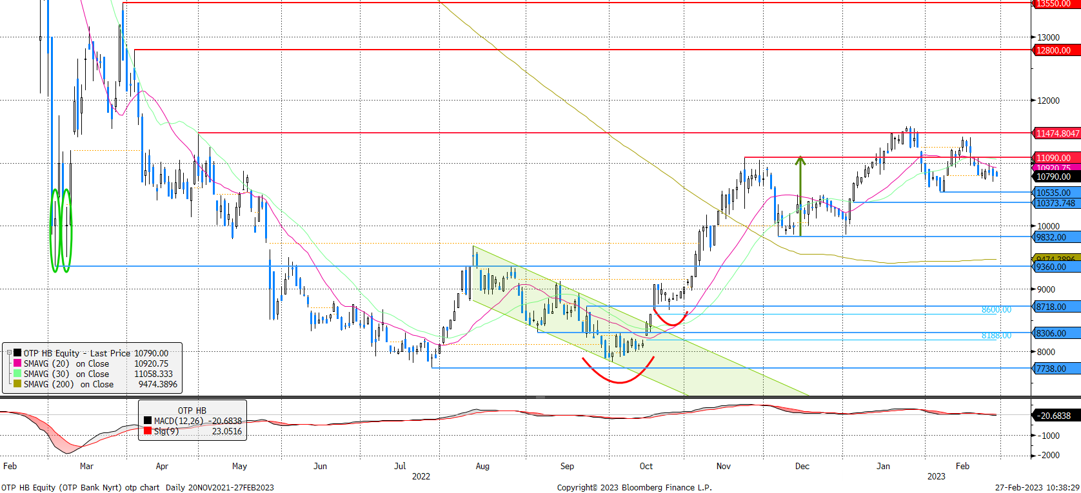Click the Sep month label

click(567, 466)
